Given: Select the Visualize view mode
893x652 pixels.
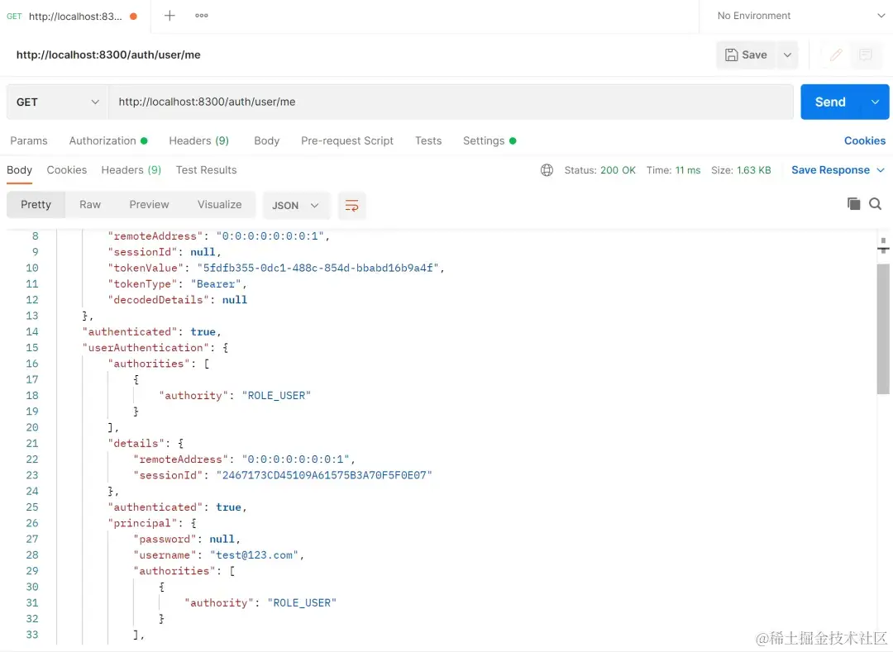Looking at the screenshot, I should click(219, 205).
